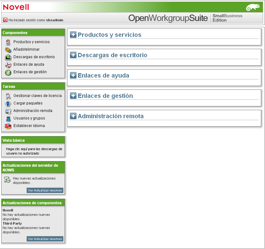Screen dimensions: 265x249
Task: Click the Administración remota monitor icon
Action: click(8, 111)
